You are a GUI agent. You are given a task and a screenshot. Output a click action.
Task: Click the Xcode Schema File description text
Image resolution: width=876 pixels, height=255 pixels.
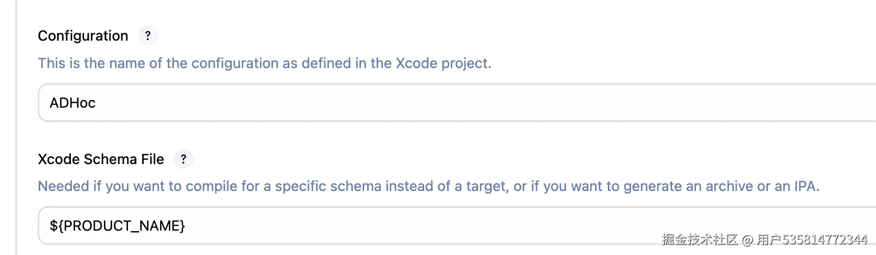point(428,186)
